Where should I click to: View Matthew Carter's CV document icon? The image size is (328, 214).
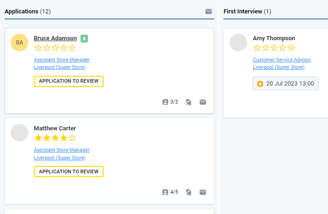[188, 192]
